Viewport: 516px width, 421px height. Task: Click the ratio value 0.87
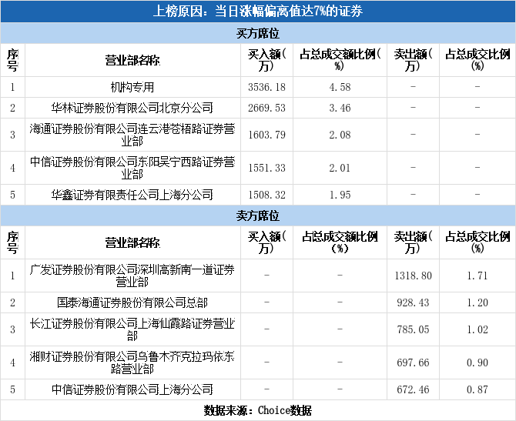pyautogui.click(x=477, y=389)
